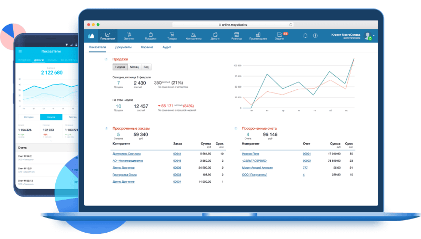Image resolution: width=421 pixels, height=239 pixels.
Task: Switch sales period to Год
Action: point(146,67)
